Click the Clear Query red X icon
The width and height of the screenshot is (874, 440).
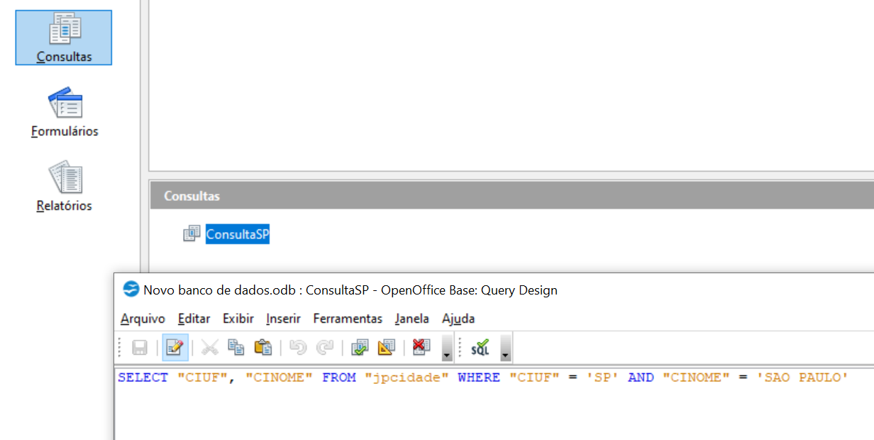pyautogui.click(x=421, y=348)
